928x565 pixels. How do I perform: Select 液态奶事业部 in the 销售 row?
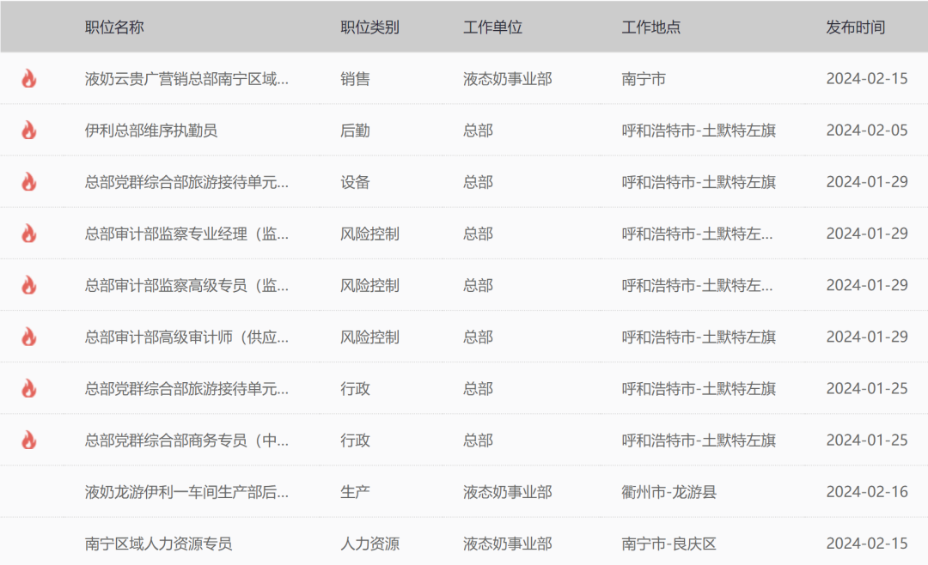click(507, 79)
